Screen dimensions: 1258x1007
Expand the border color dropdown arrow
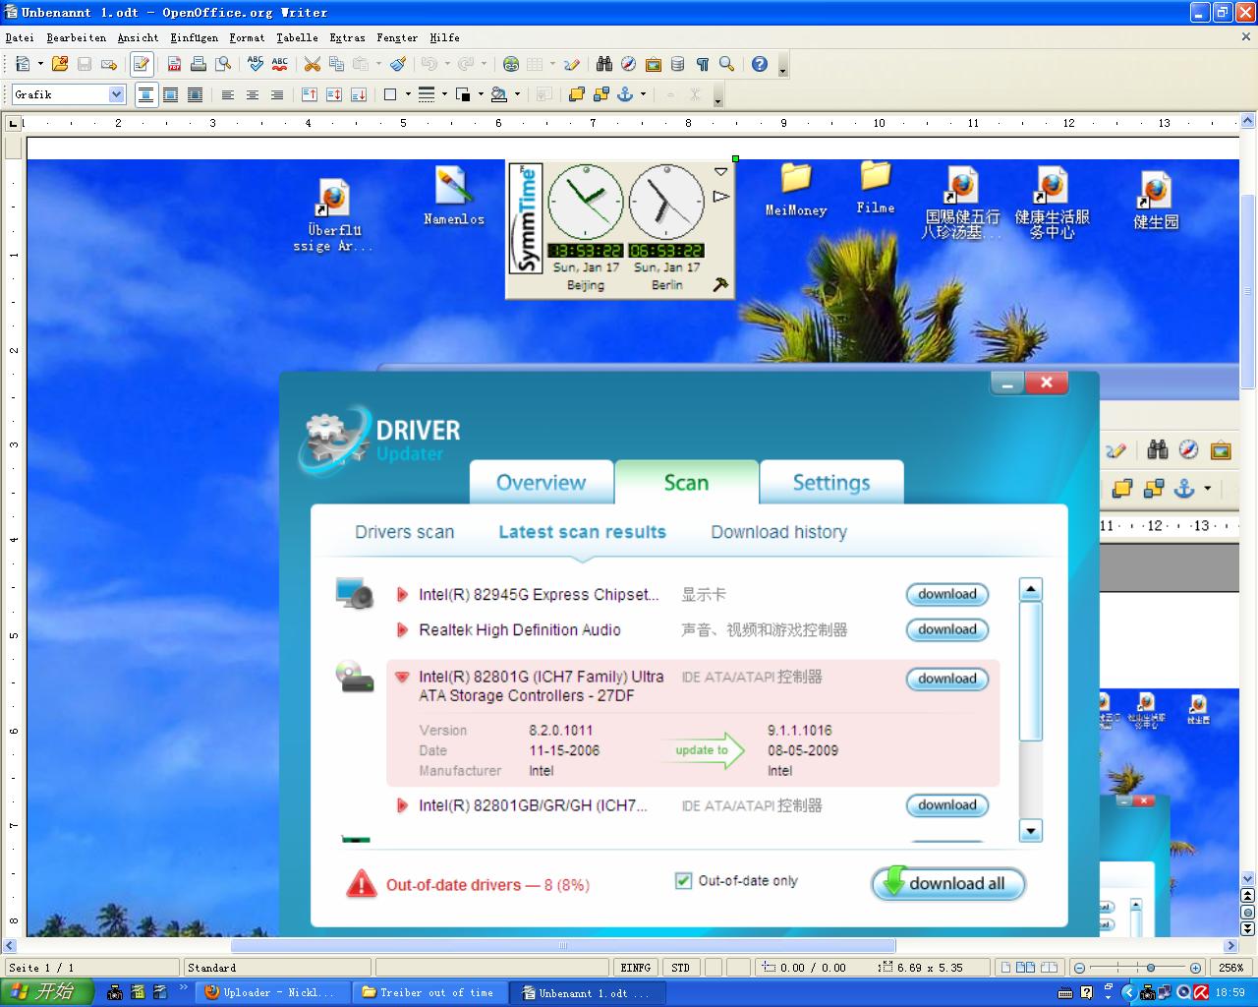click(x=481, y=94)
